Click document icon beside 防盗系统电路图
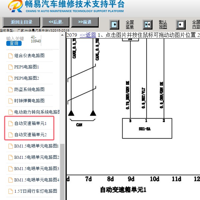Screen dimensions: 200x200 [11, 90]
